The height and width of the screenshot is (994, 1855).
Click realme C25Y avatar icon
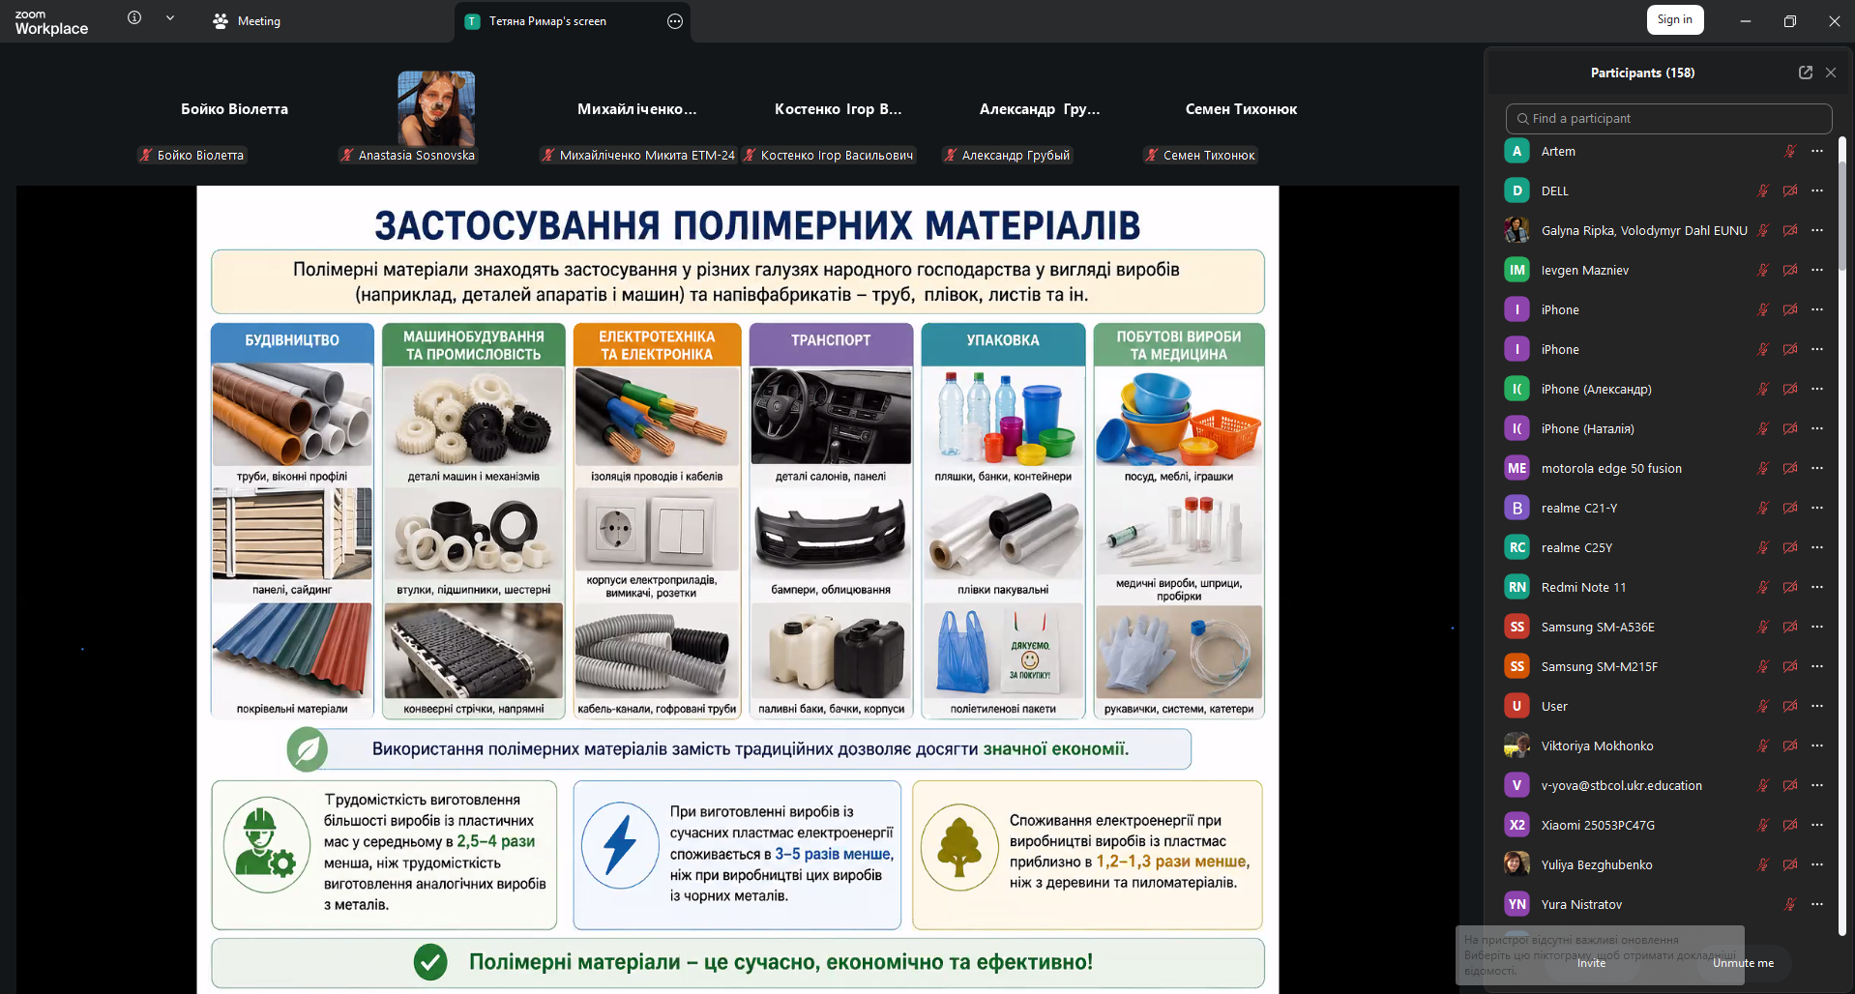(x=1516, y=547)
